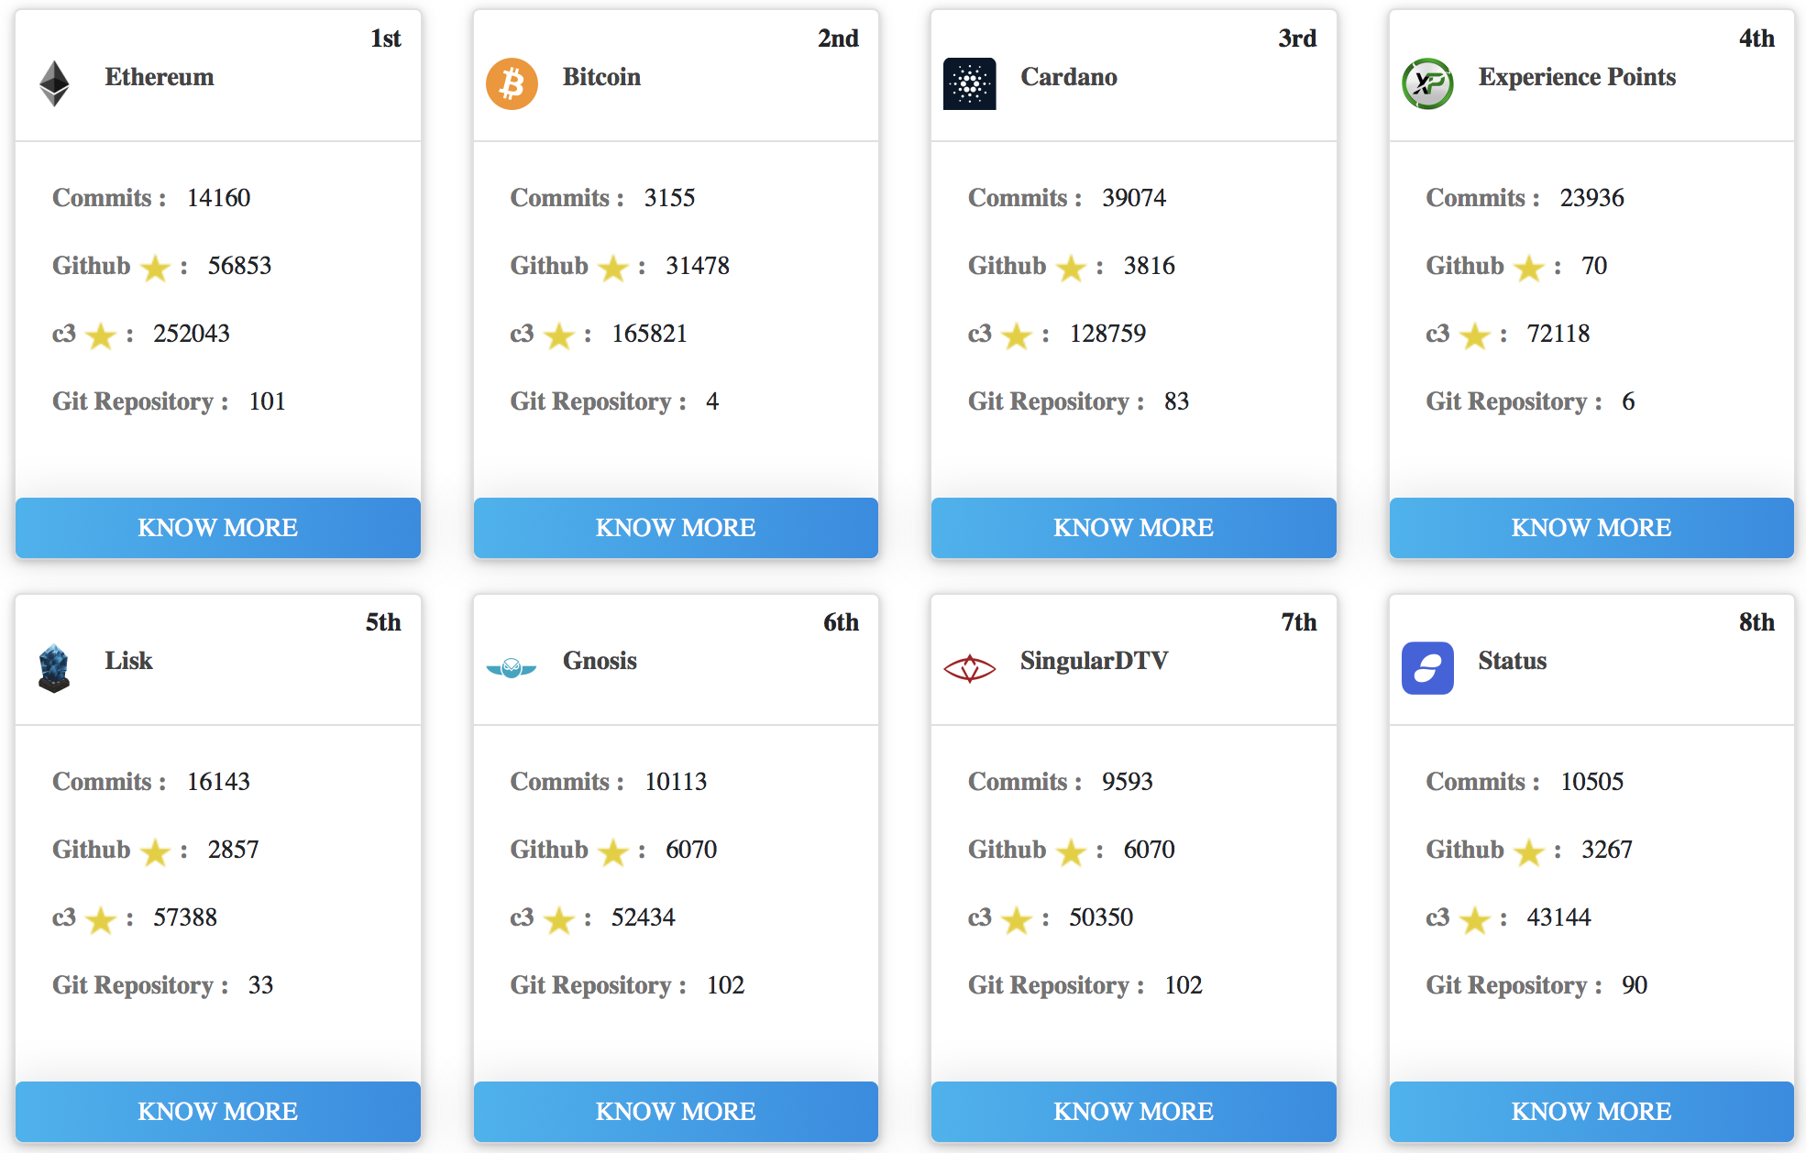Open KNOW MORE for Status
The image size is (1806, 1153).
(x=1591, y=1112)
